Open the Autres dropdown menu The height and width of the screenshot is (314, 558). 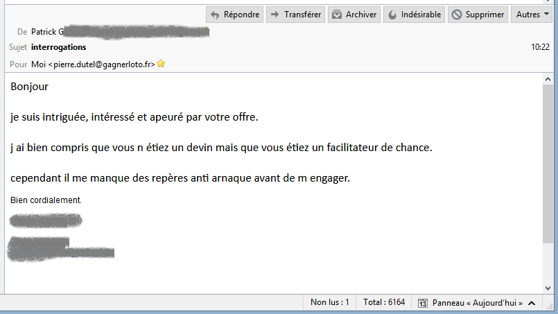(x=532, y=15)
